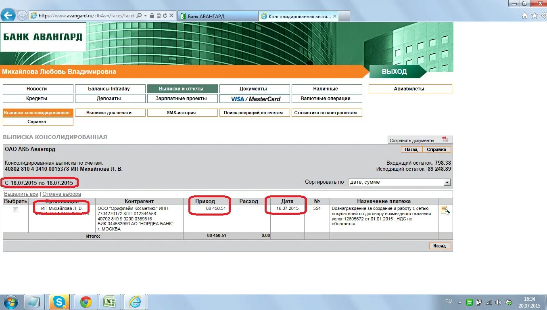
Task: Click the Выделить все link
Action: 21,194
